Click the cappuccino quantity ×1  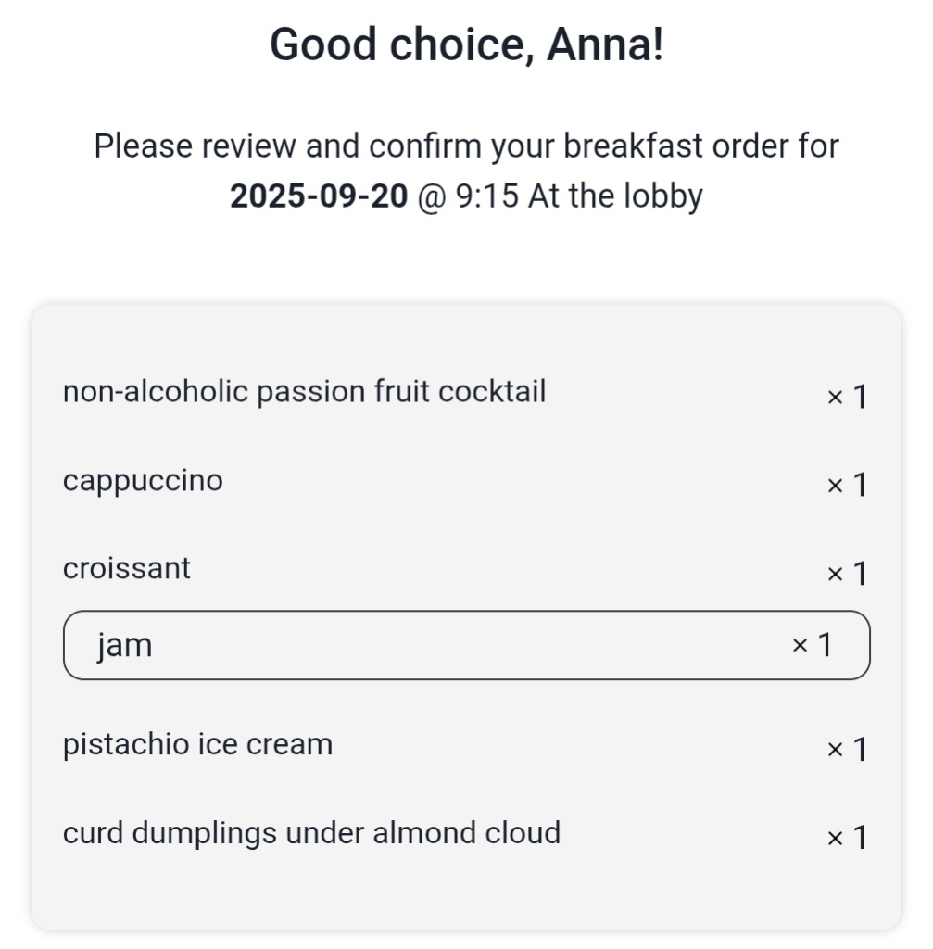[847, 485]
